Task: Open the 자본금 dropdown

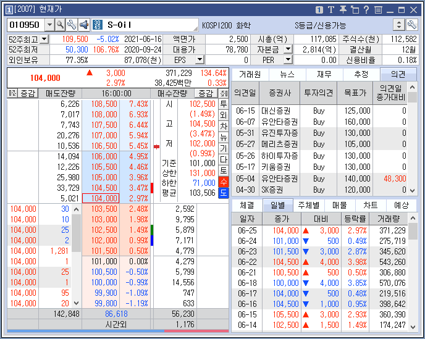Action: tap(288, 49)
